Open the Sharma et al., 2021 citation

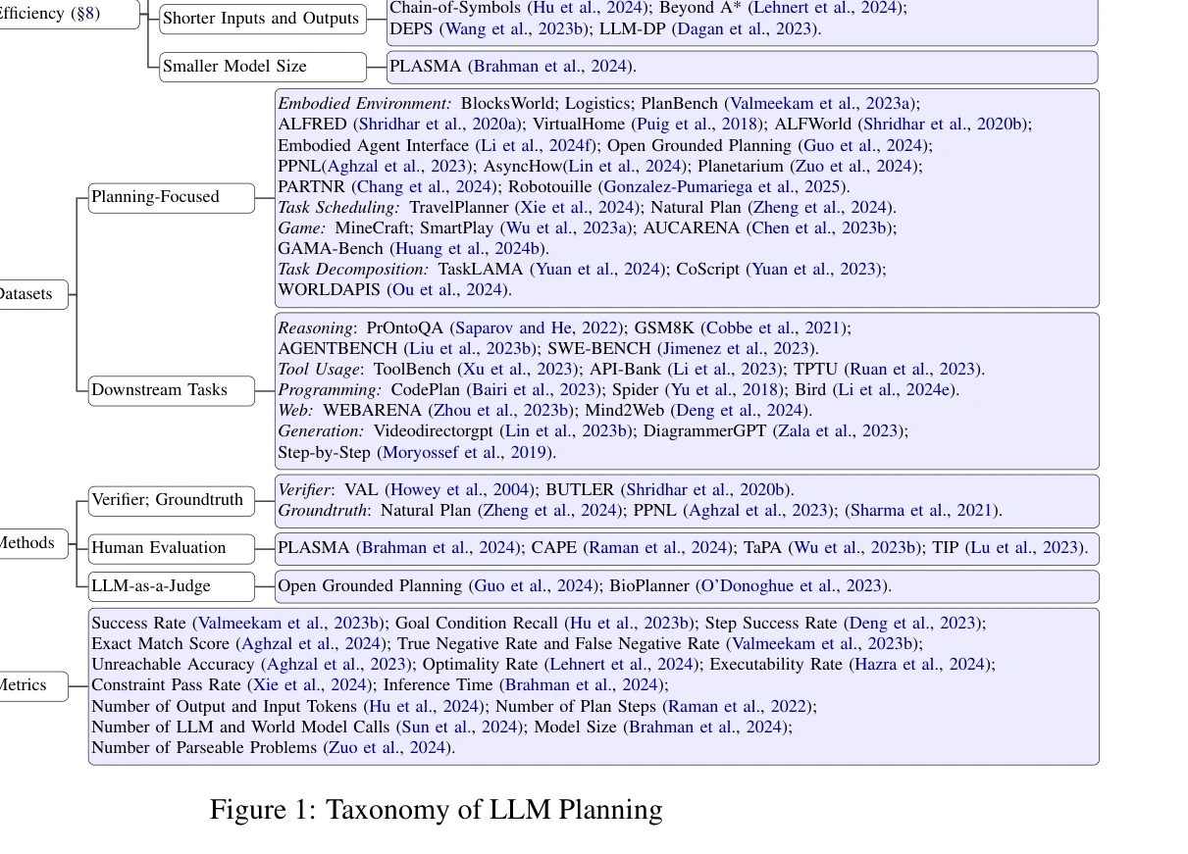click(x=921, y=510)
